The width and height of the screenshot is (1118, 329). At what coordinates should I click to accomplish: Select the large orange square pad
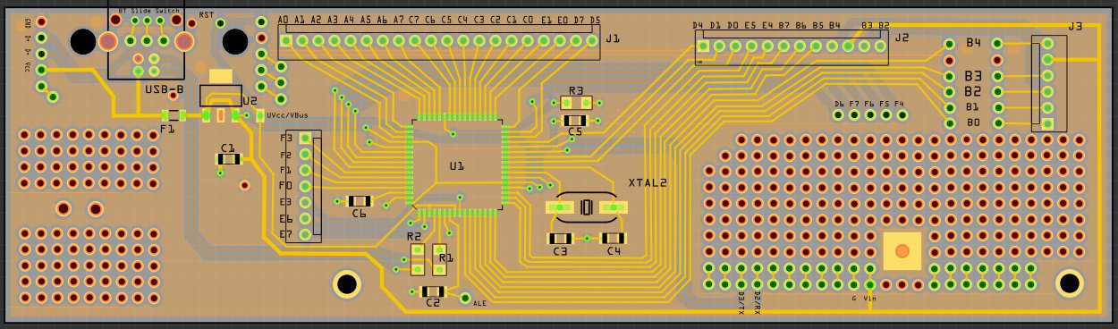click(x=902, y=250)
